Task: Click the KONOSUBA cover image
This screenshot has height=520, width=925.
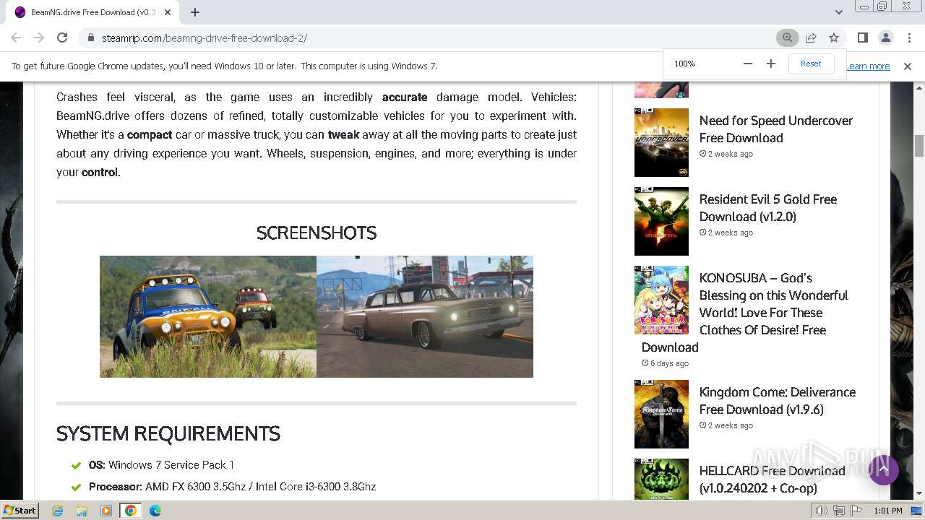Action: (661, 300)
